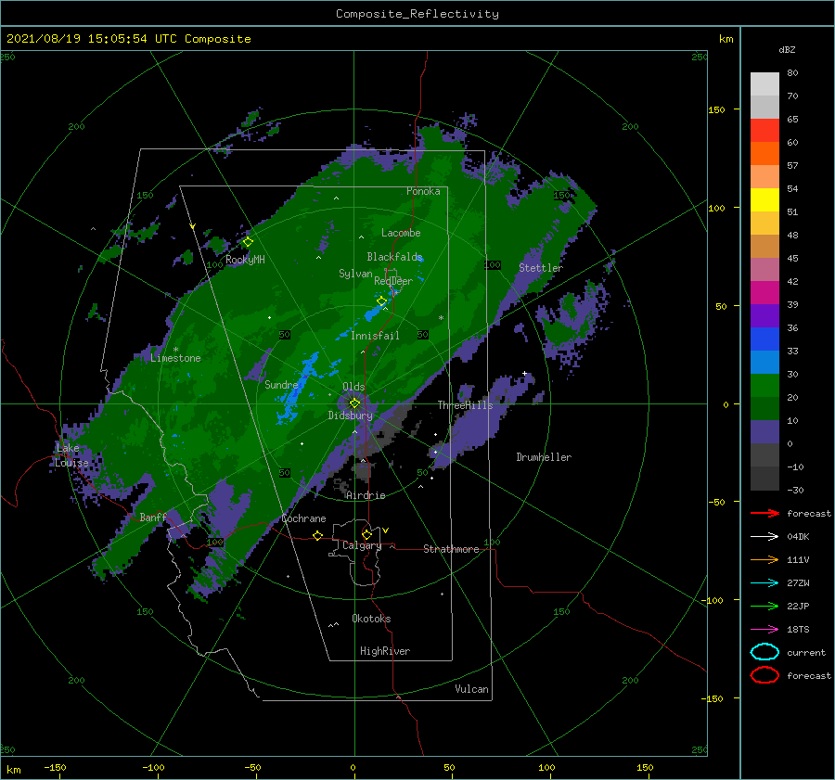Click the -150 value on bottom axis
This screenshot has width=835, height=780.
[x=55, y=767]
